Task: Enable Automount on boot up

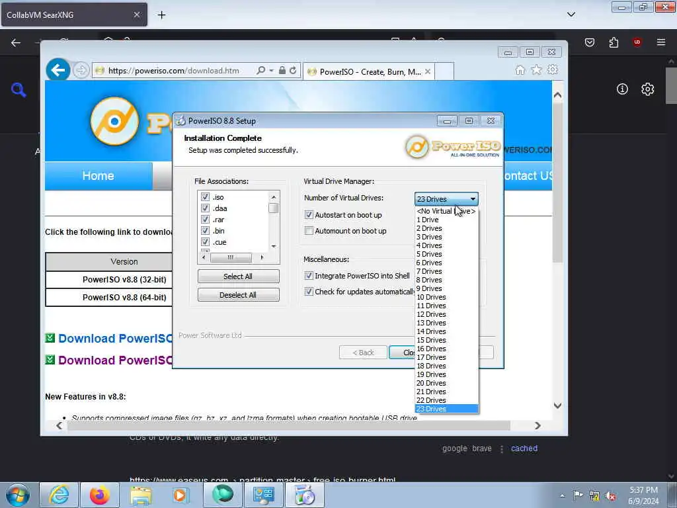Action: tap(309, 231)
